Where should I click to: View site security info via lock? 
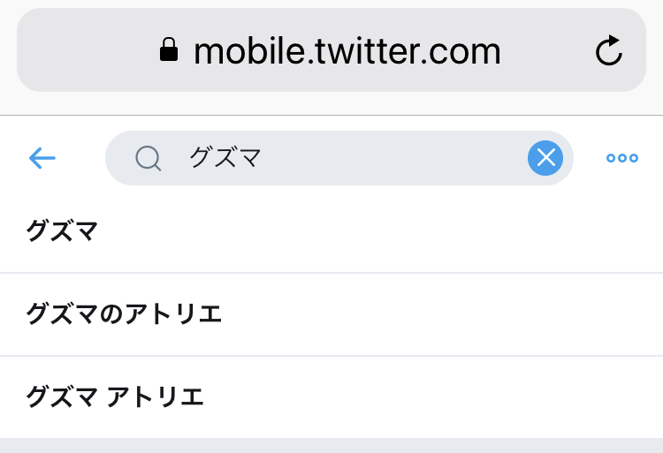point(169,51)
